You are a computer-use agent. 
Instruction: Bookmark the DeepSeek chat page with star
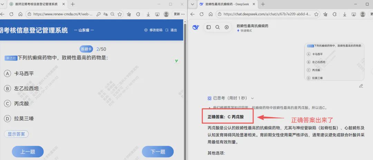pyautogui.click(x=316, y=14)
